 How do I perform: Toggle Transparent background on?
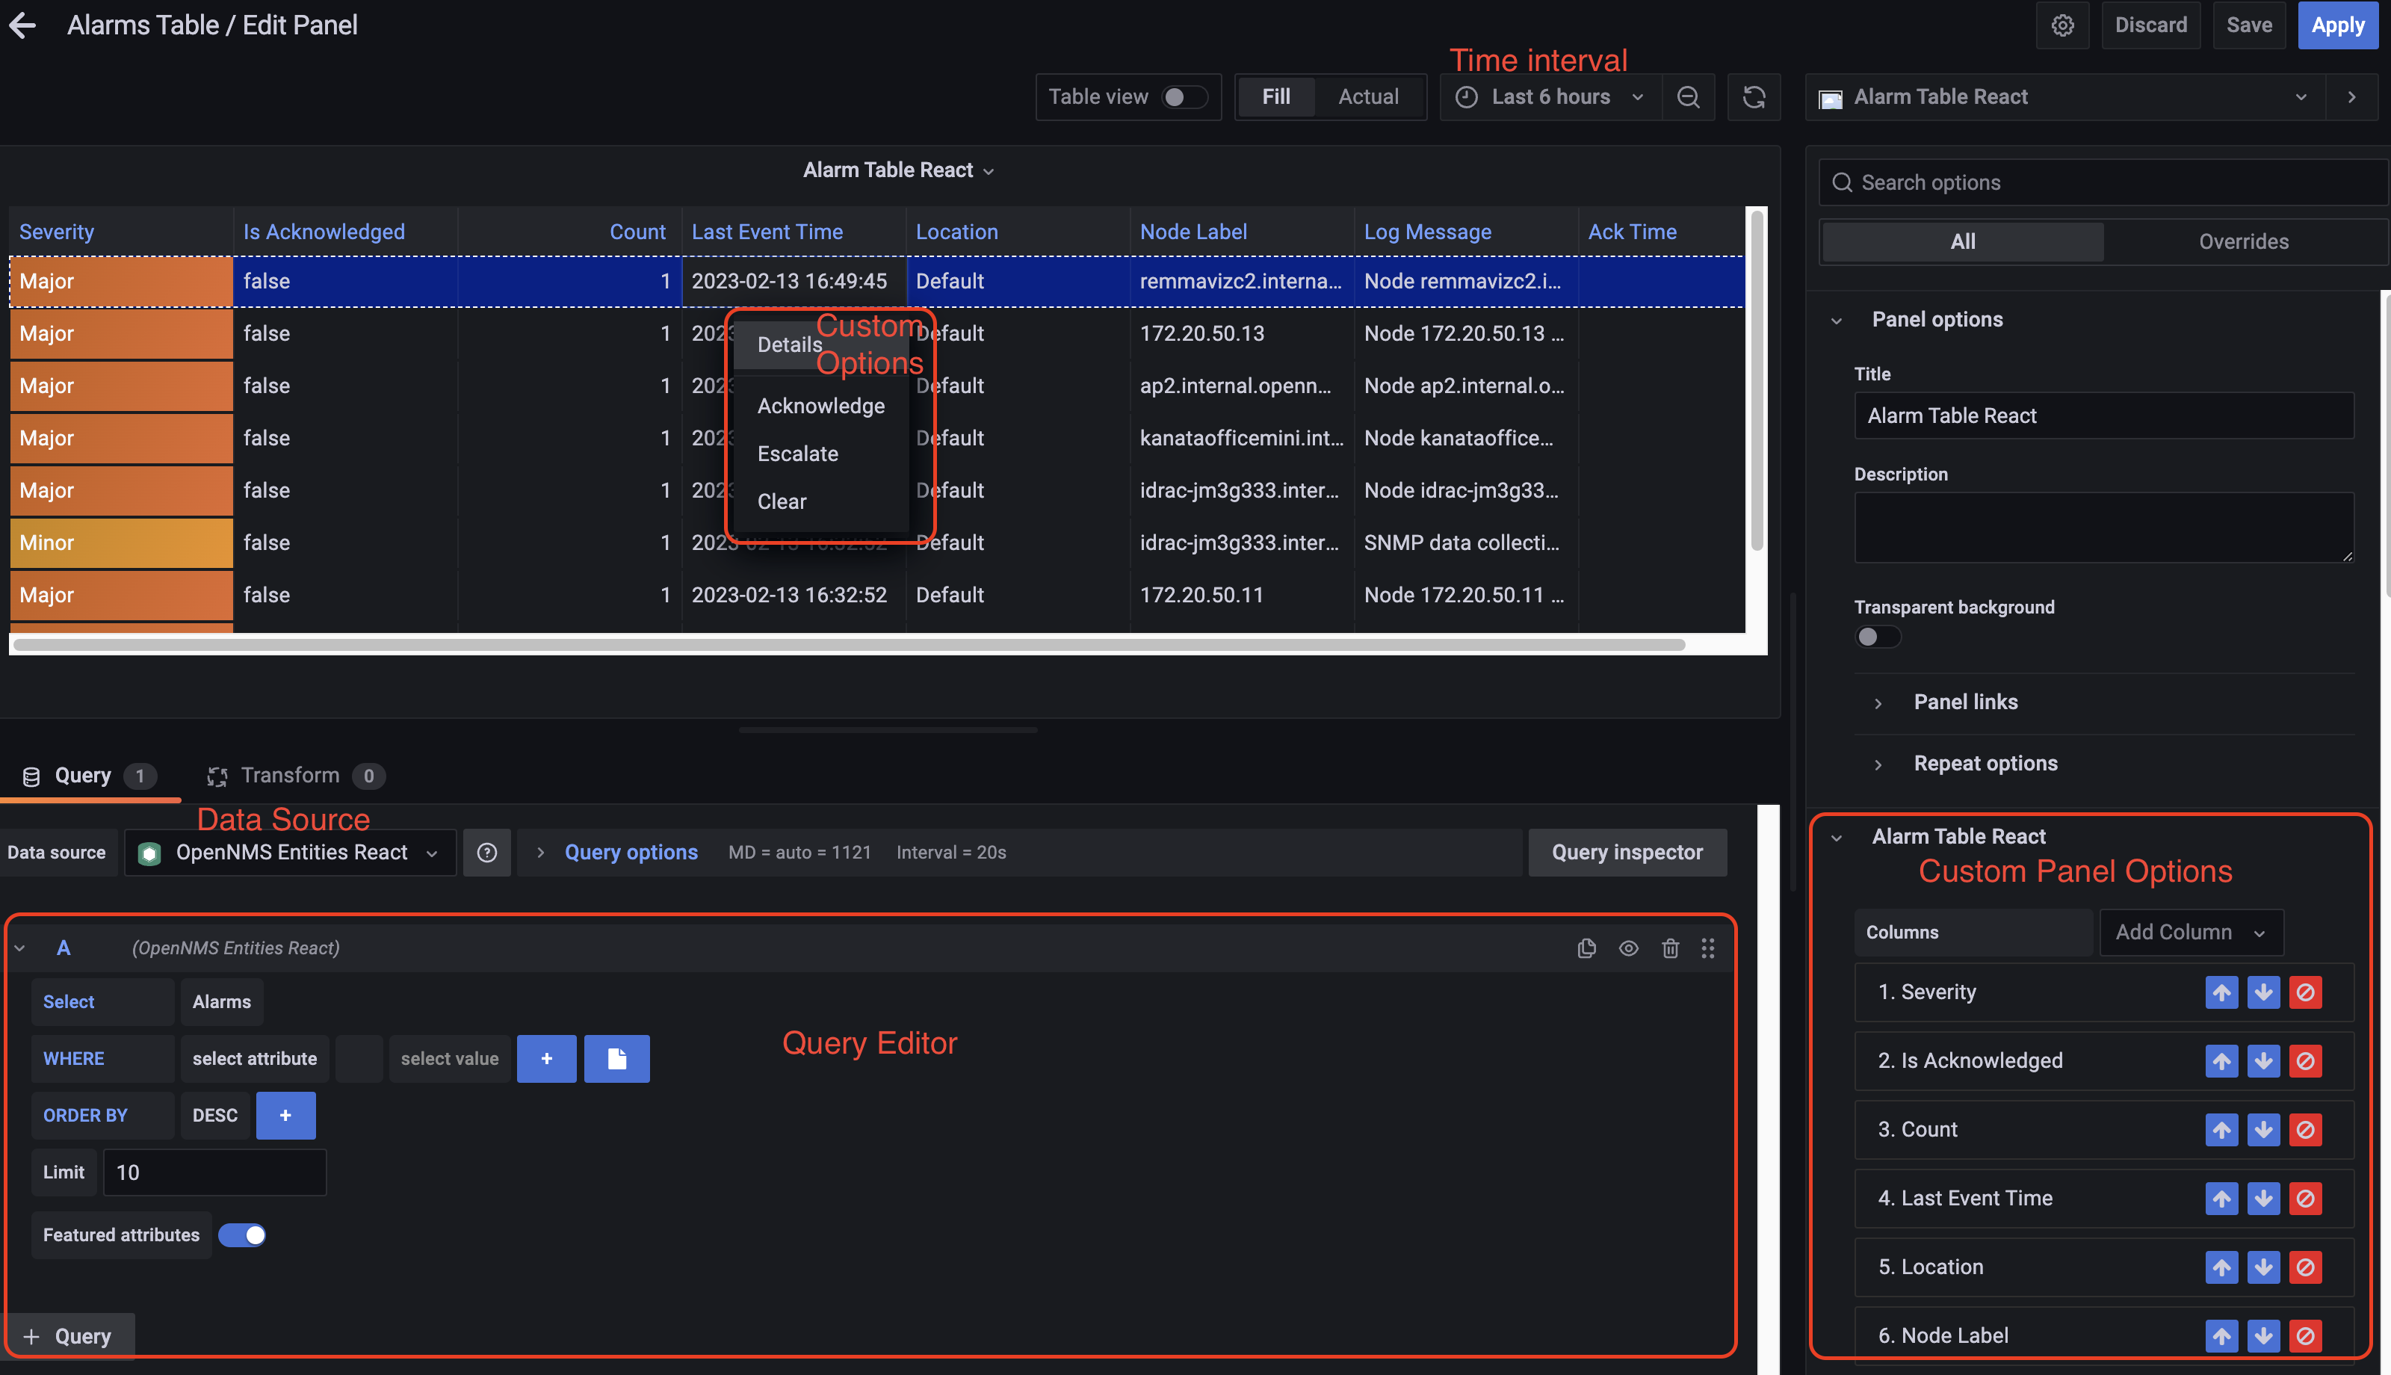(1878, 637)
